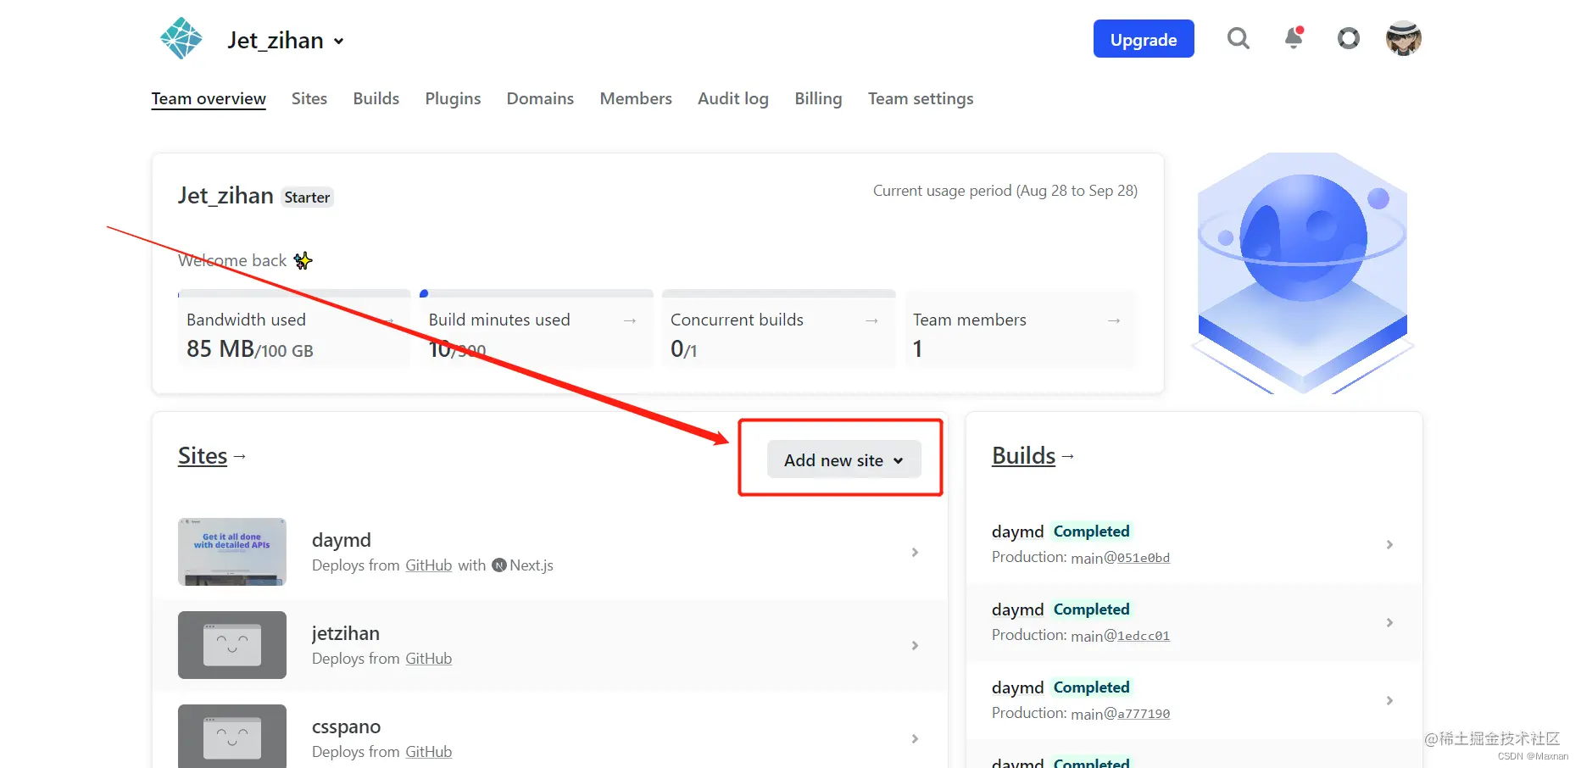This screenshot has width=1581, height=768.
Task: Select the Team overview tab
Action: click(x=209, y=98)
